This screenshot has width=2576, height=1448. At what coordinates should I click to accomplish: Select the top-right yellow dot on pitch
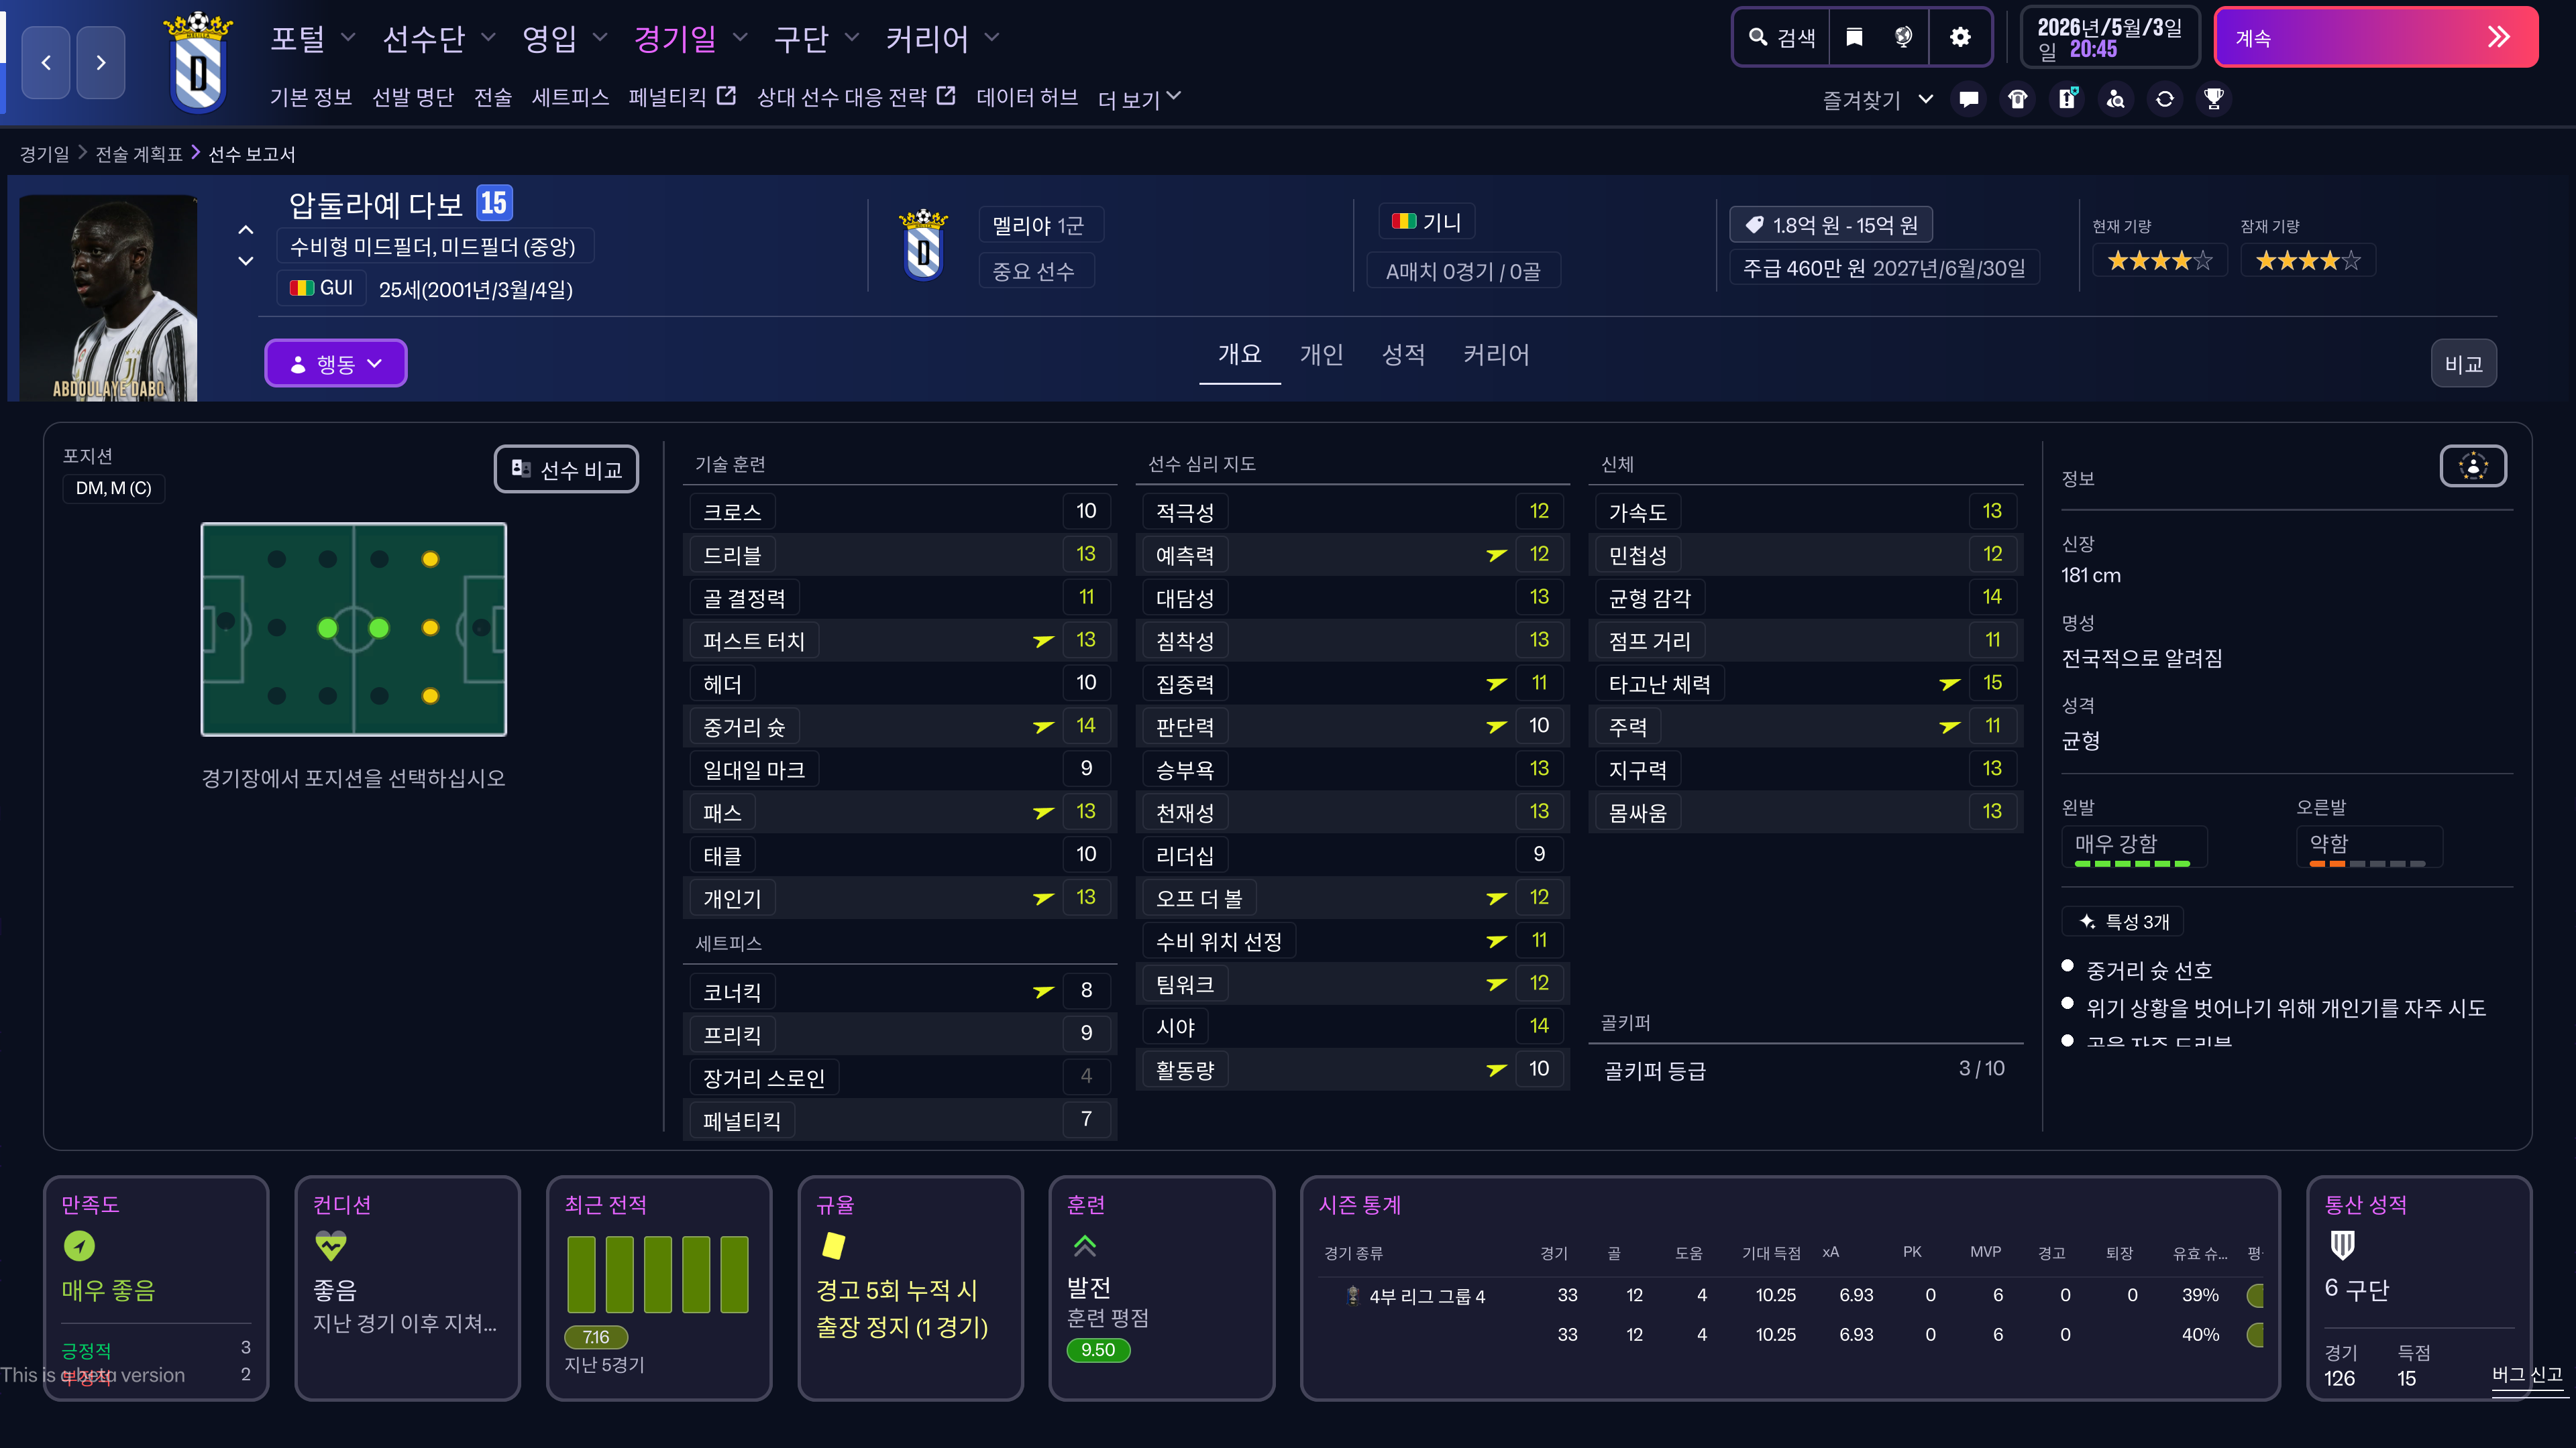pyautogui.click(x=430, y=560)
